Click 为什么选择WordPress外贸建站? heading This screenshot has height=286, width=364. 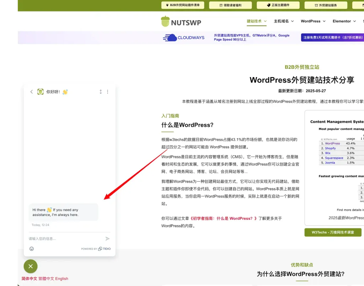coord(301,274)
